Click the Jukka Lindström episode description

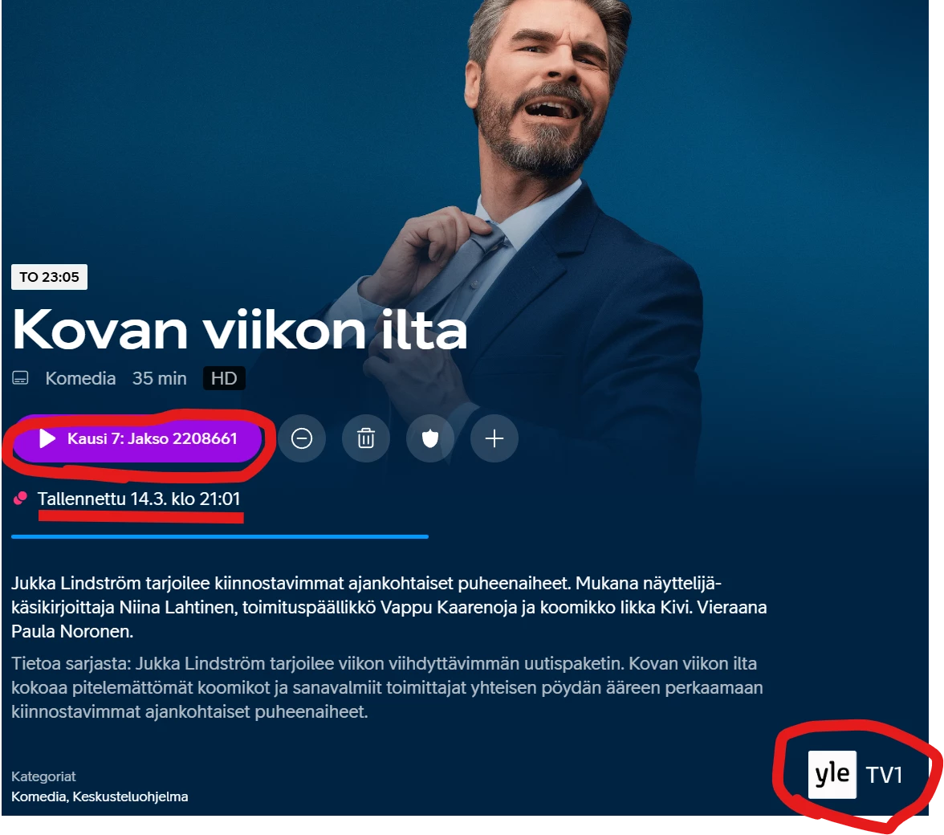click(x=389, y=607)
